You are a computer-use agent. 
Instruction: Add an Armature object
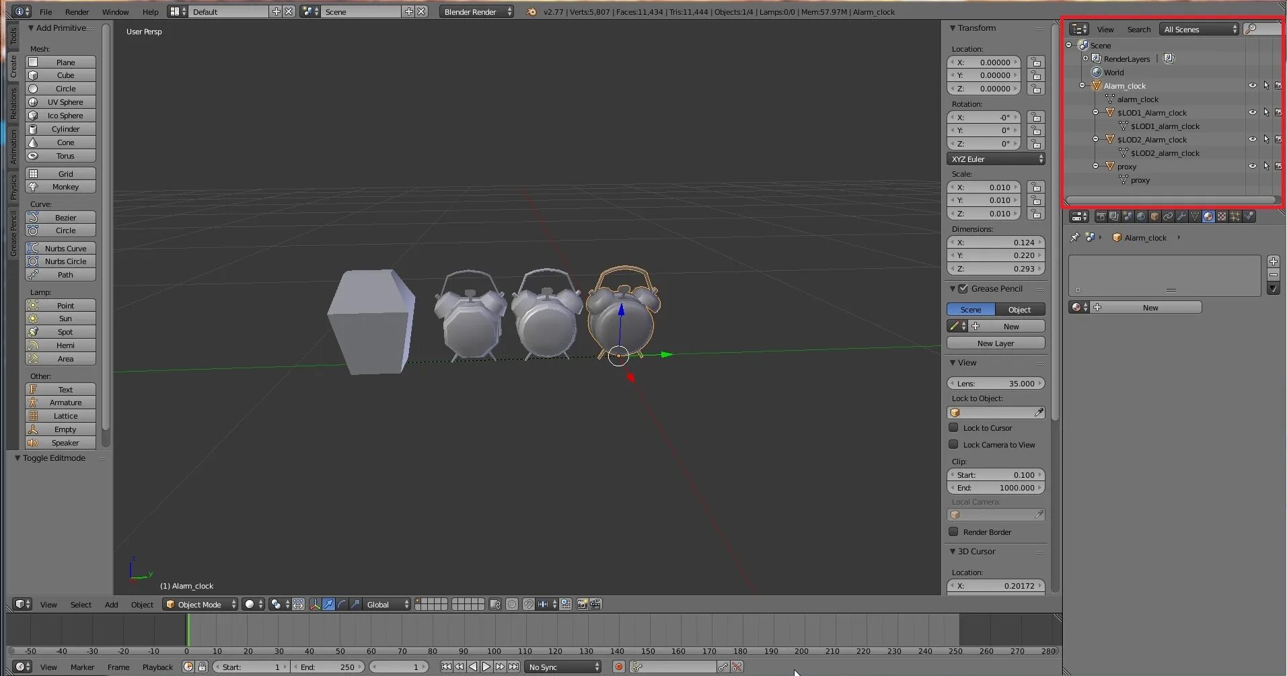point(61,403)
